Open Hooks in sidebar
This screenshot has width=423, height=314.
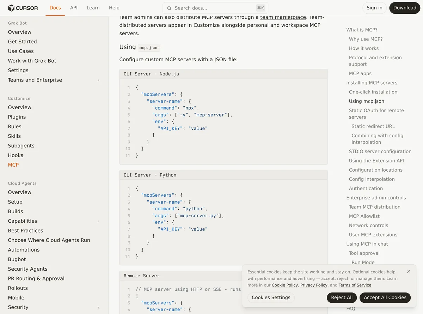(16, 155)
